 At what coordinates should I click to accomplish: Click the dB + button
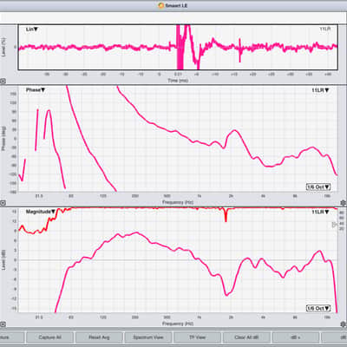click(x=296, y=337)
